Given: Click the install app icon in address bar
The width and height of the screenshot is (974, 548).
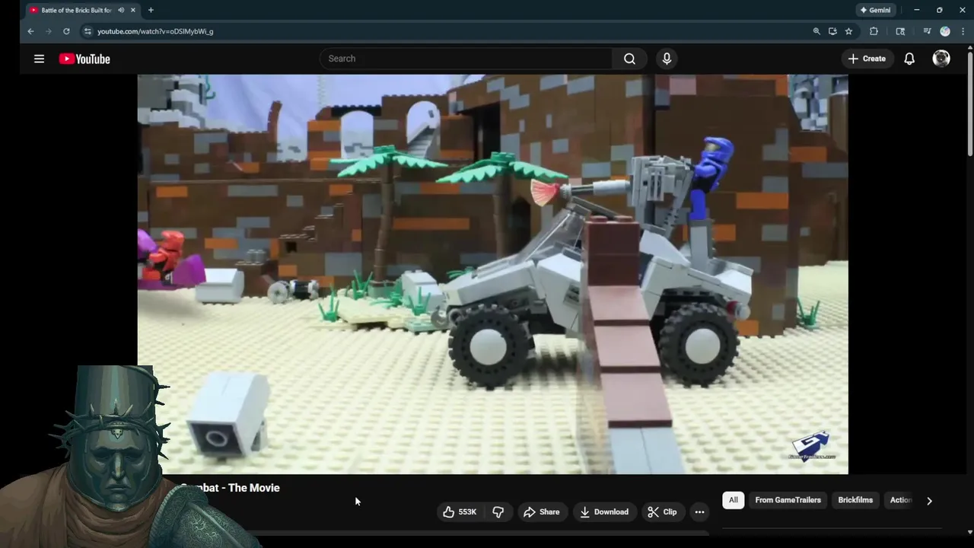Looking at the screenshot, I should click(832, 31).
